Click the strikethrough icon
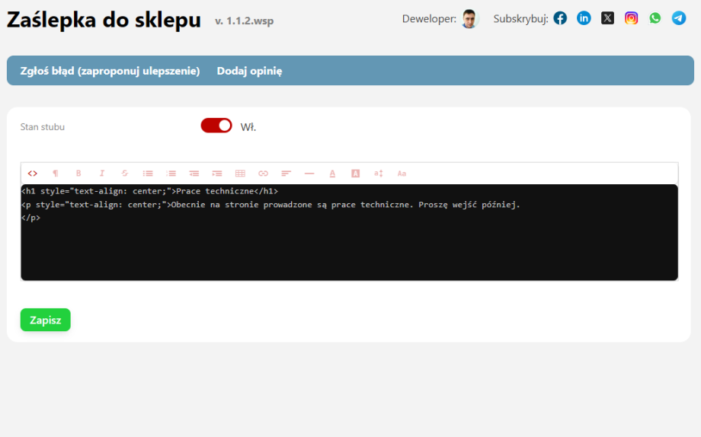This screenshot has width=701, height=437. pos(125,174)
